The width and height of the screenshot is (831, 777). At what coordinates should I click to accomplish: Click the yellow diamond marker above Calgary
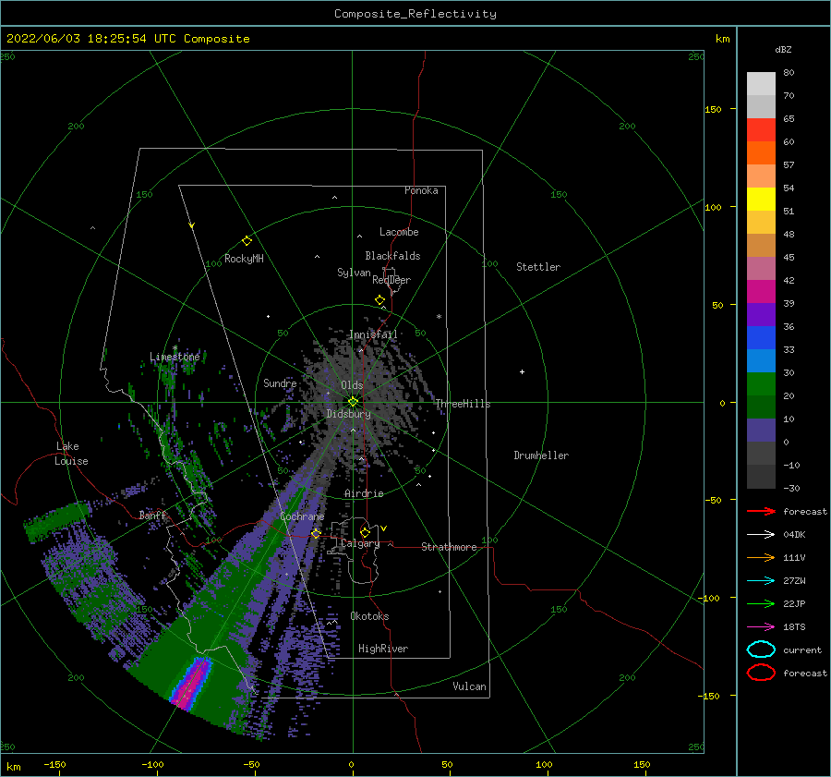click(365, 532)
